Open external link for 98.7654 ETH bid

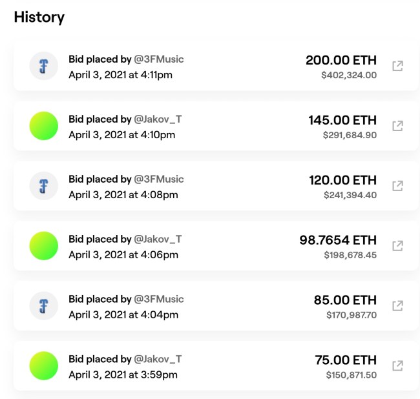pyautogui.click(x=398, y=246)
